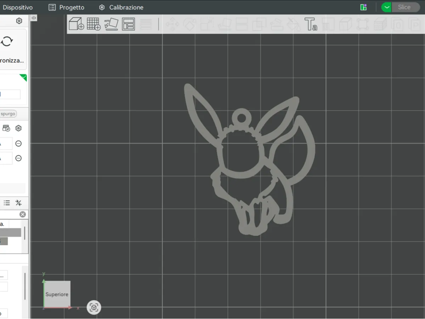The image size is (425, 319).
Task: Arrange all objects on the plate
Action: click(x=128, y=24)
